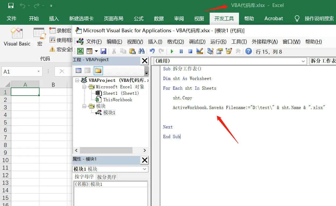Screen dimensions: 336x206
Task: Click the View Code icon in Project Explorer
Action: (x=78, y=71)
